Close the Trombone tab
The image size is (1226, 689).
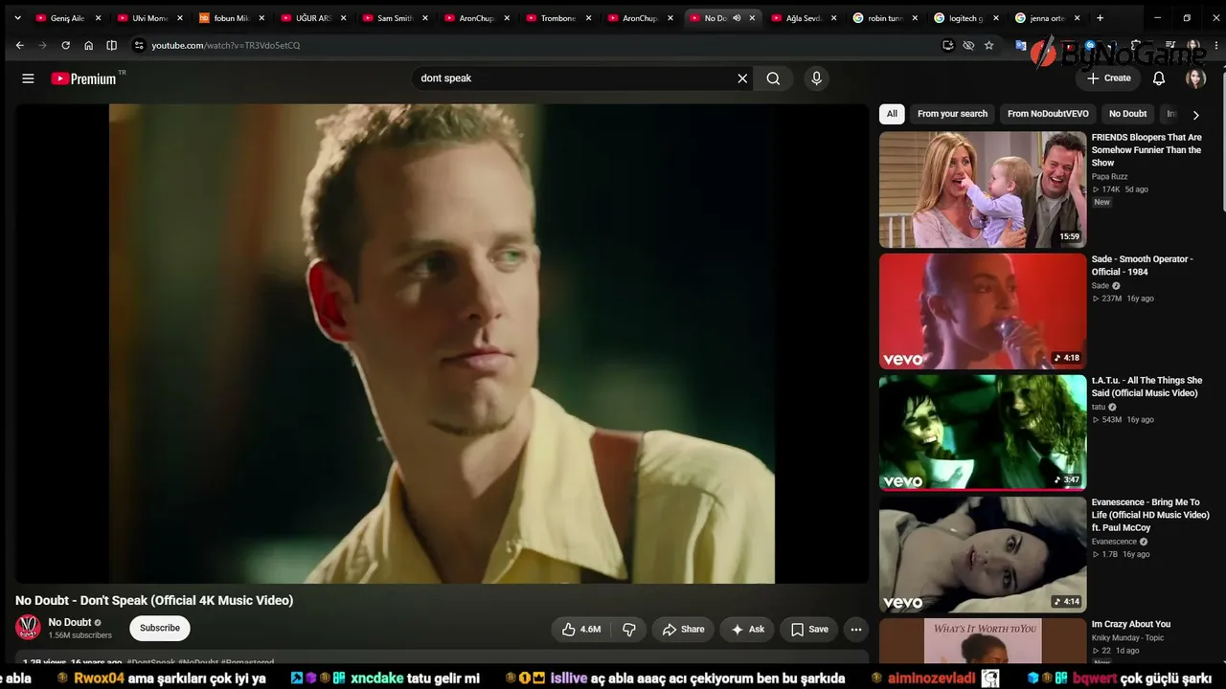tap(588, 18)
